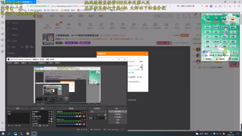Toggle the checkbox at bottom of green soundboard window
Viewport: 242px width, 136px height.
[203, 56]
